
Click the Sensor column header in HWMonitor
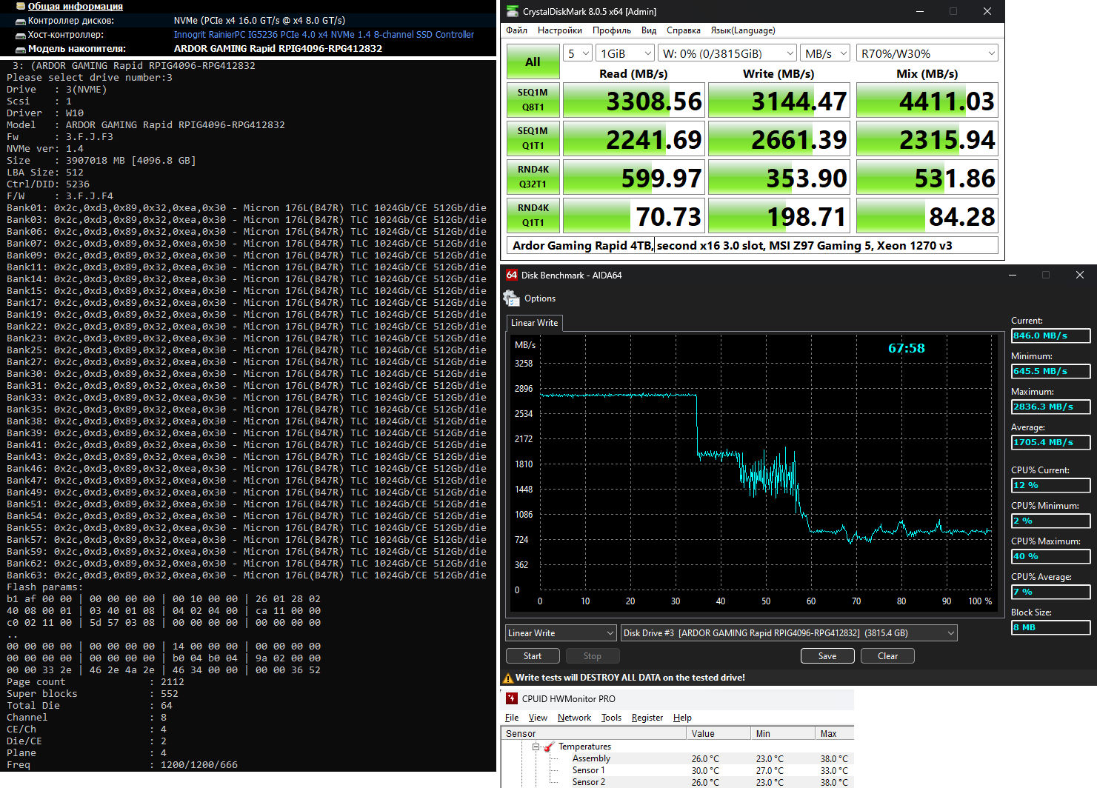point(594,734)
